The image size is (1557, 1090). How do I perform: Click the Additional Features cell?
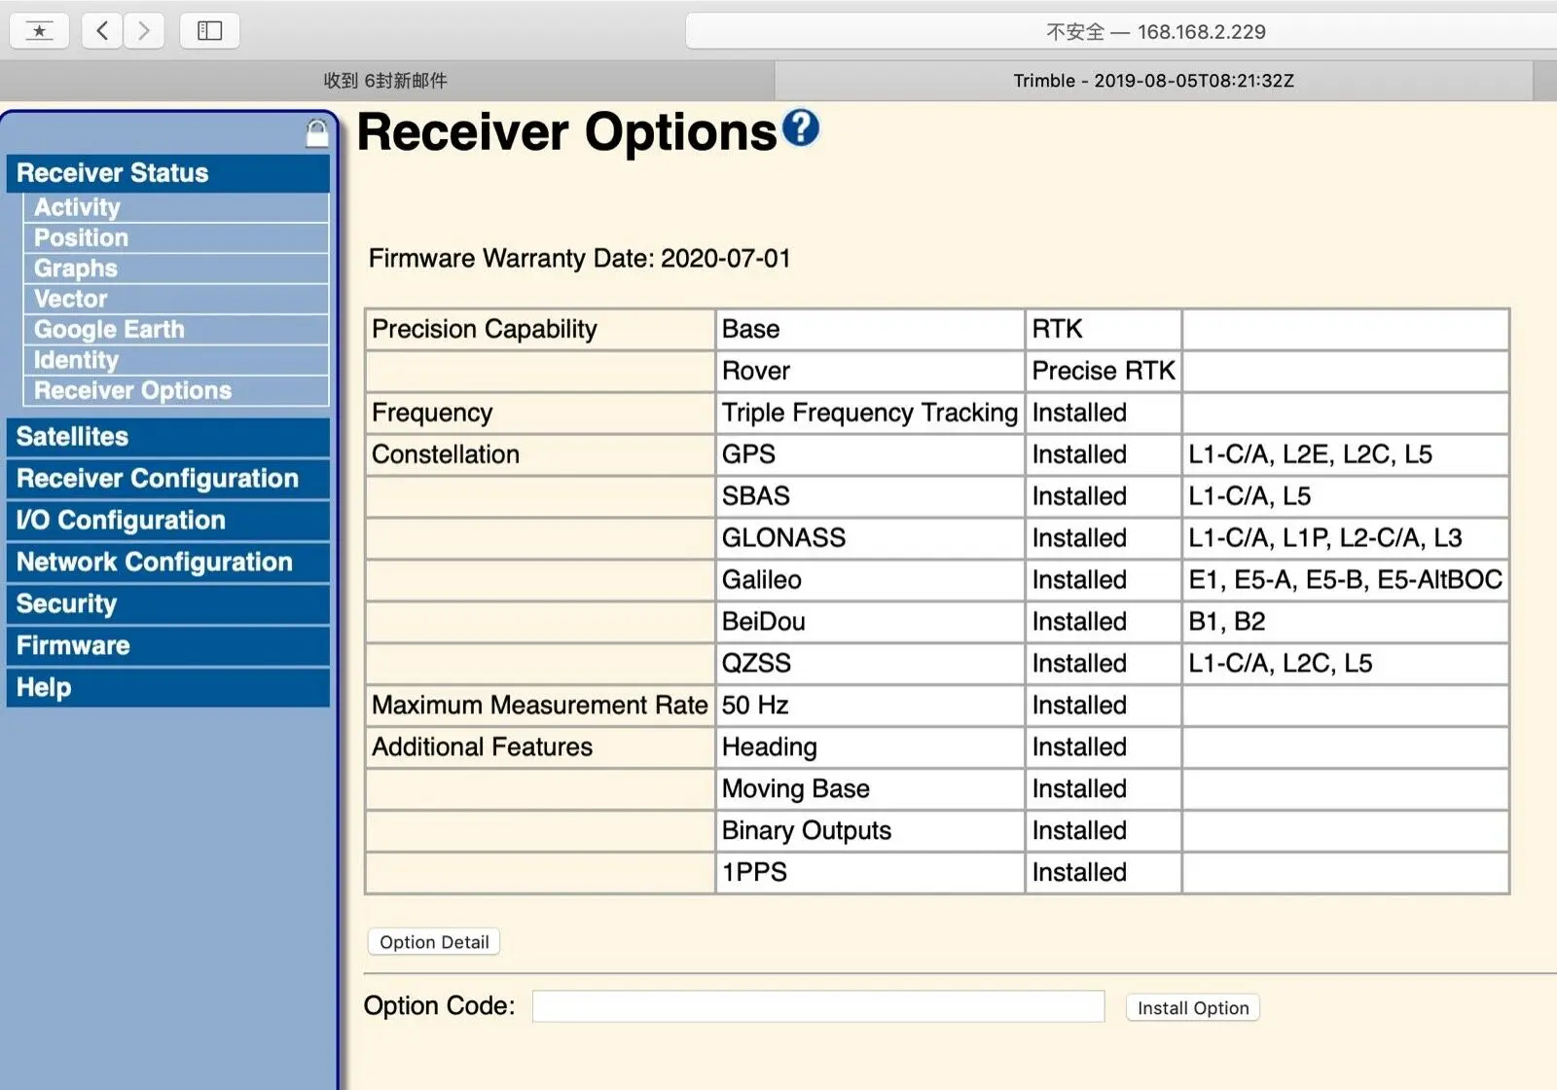pyautogui.click(x=540, y=748)
